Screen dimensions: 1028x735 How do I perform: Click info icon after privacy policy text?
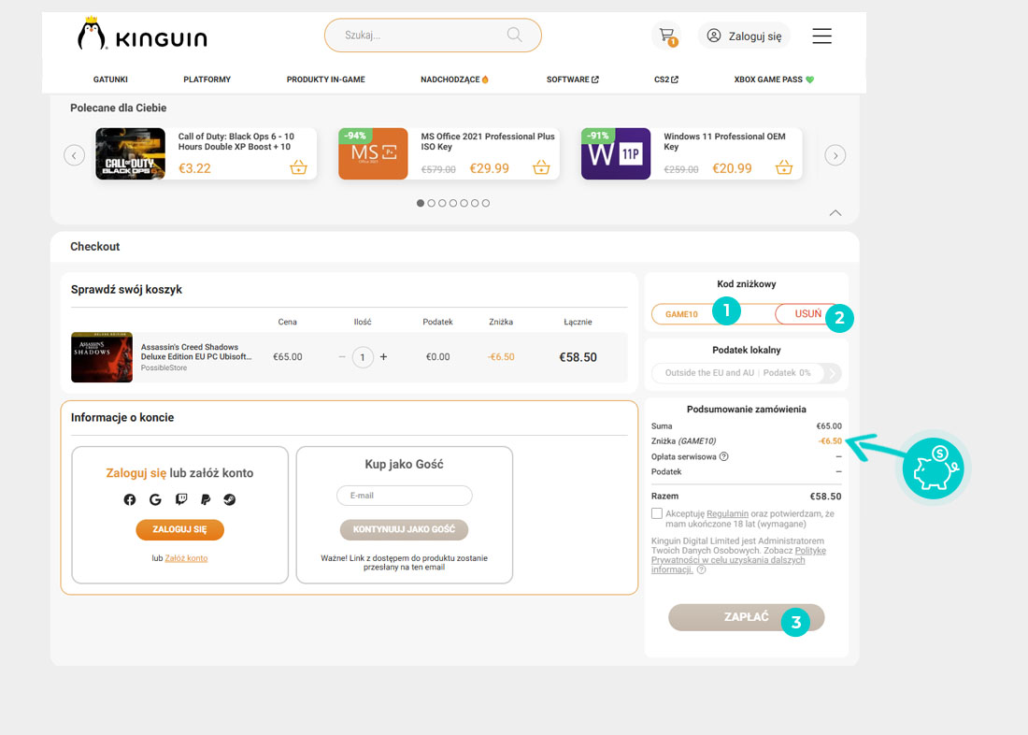(702, 569)
